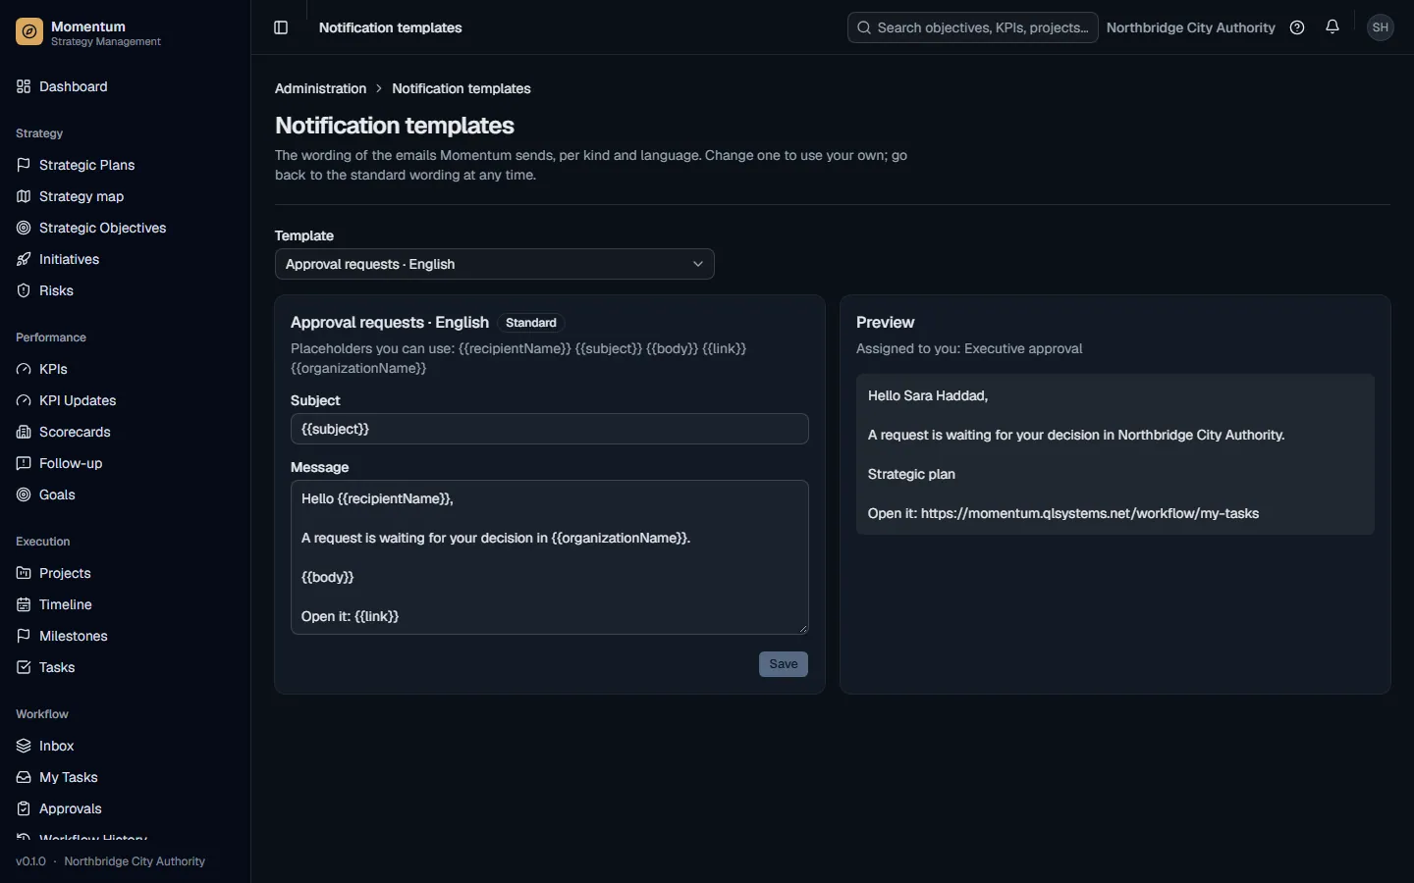
Task: Go to Administration breadcrumb link
Action: (320, 88)
